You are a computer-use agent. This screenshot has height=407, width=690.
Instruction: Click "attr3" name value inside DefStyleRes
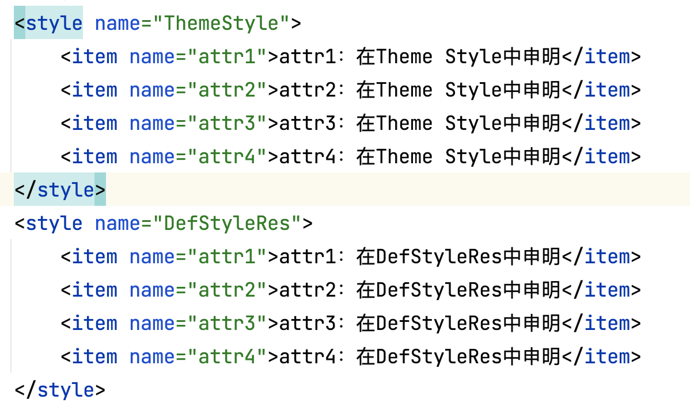(x=227, y=323)
